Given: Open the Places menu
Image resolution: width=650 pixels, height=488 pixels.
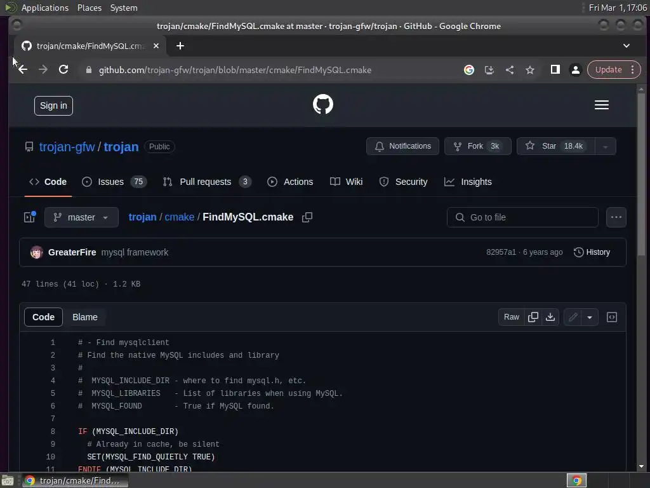Looking at the screenshot, I should pyautogui.click(x=90, y=8).
